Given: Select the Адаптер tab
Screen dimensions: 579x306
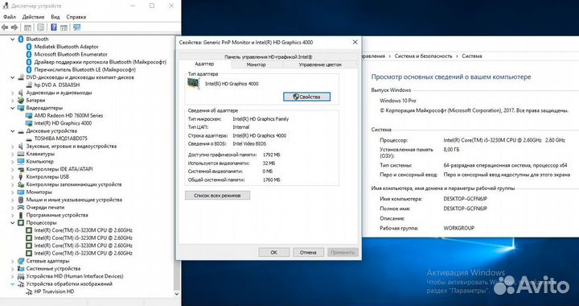Looking at the screenshot, I should 204,64.
